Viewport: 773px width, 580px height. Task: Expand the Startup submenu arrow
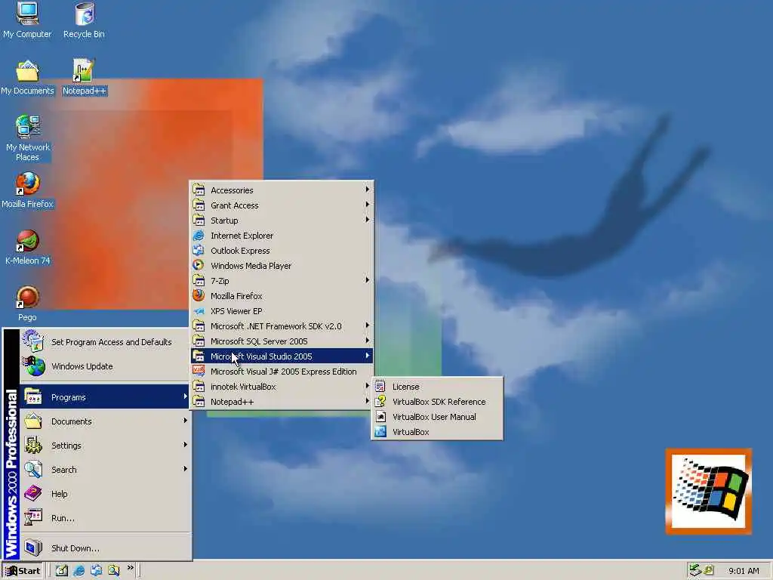(x=368, y=220)
